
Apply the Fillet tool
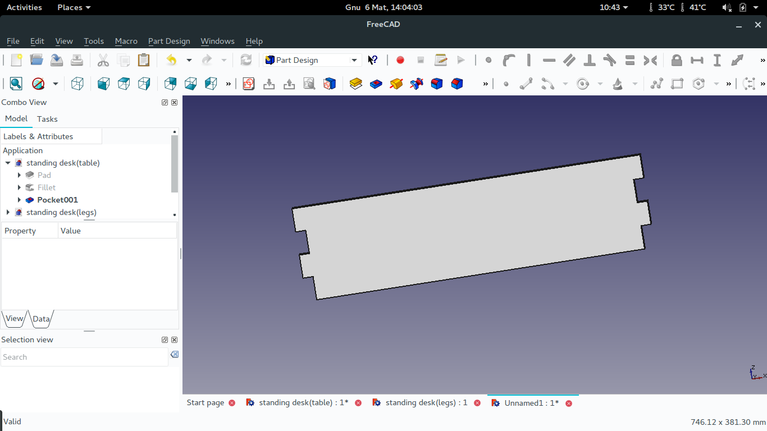[x=436, y=83]
